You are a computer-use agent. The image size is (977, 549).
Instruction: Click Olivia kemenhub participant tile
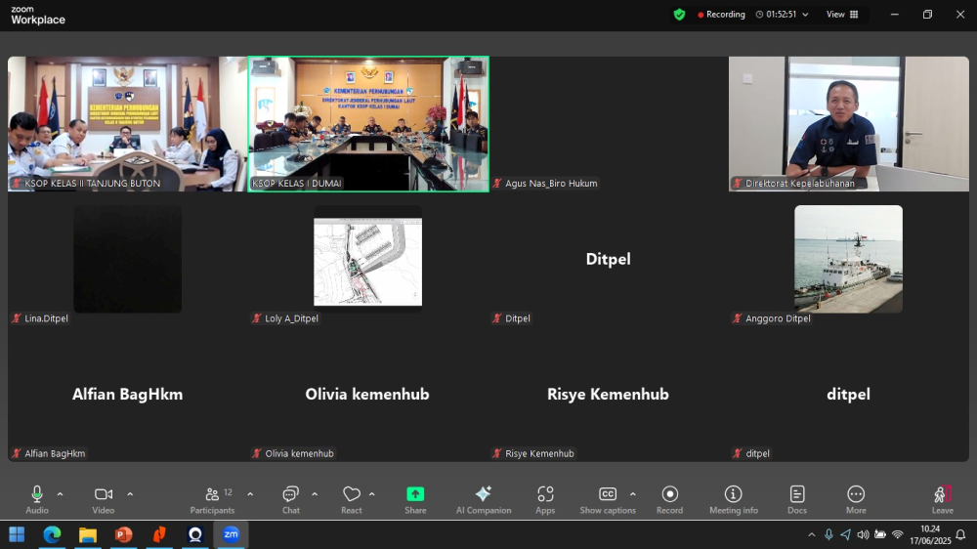367,394
